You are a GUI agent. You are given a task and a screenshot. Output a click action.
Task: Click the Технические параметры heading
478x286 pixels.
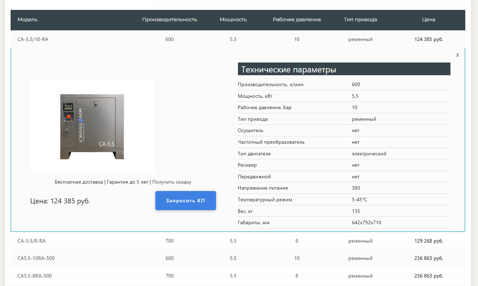(288, 70)
